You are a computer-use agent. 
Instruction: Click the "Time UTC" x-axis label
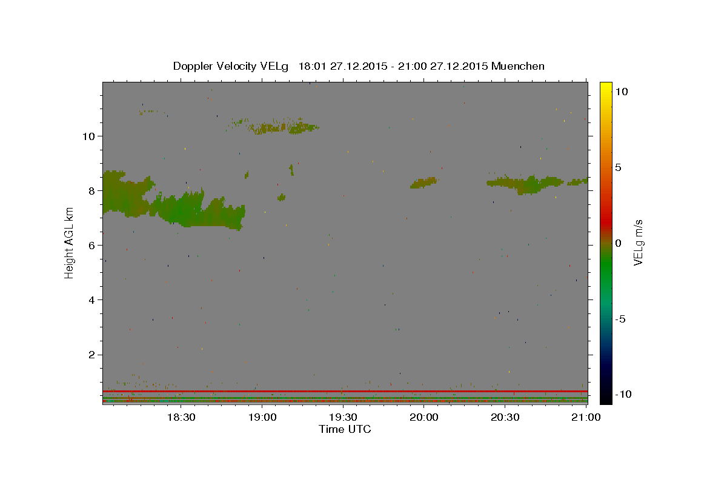(345, 429)
